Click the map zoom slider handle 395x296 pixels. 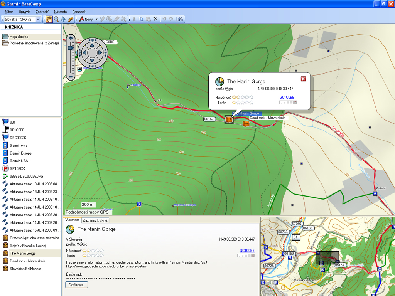click(x=71, y=48)
